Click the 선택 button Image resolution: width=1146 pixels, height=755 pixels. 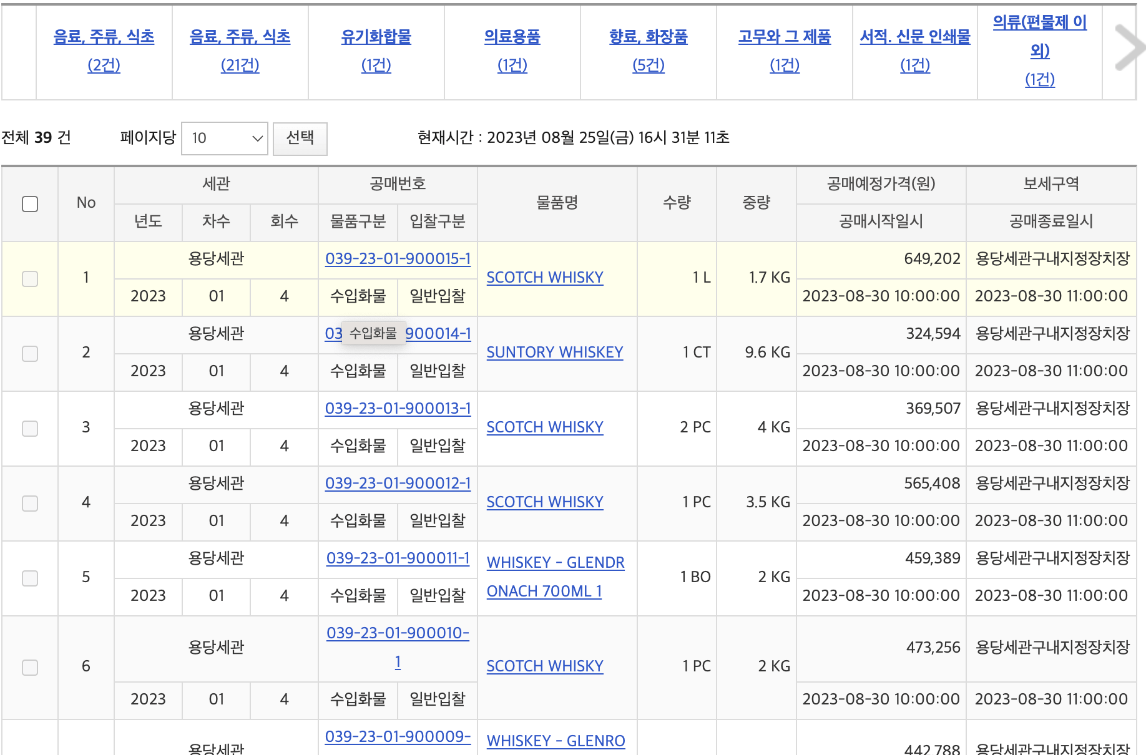[300, 138]
